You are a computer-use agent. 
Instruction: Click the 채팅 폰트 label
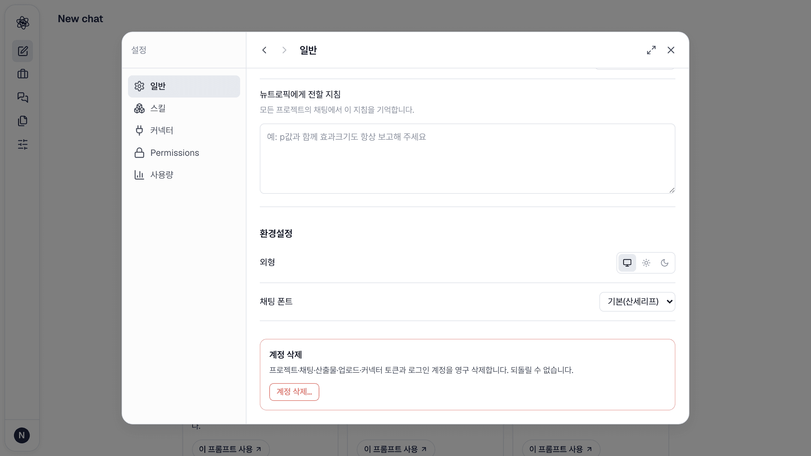click(276, 301)
